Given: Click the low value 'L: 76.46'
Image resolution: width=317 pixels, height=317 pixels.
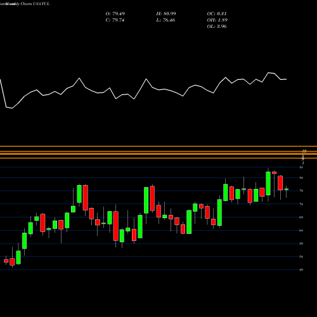Looking at the screenshot, I should 165,20.
